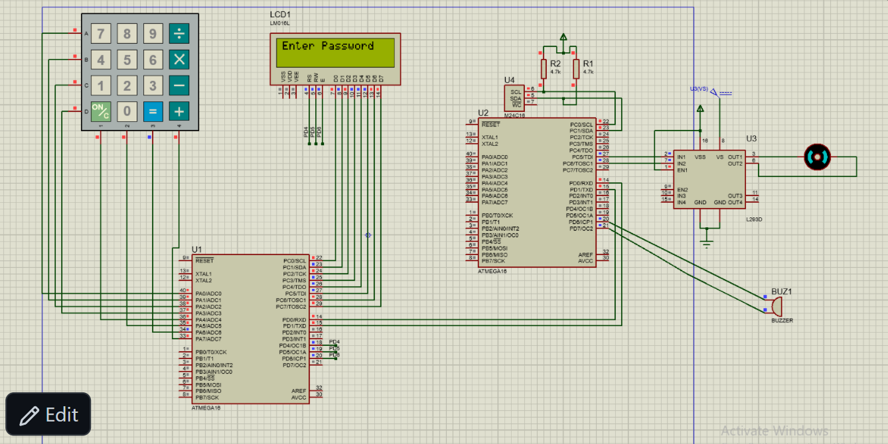Screen dimensions: 888x444
Task: Select resistor R2
Action: tap(544, 68)
